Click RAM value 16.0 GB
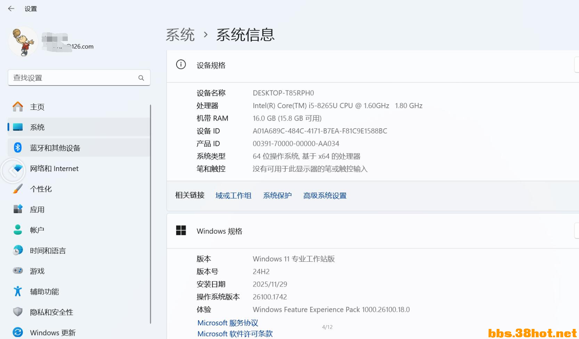 point(287,118)
